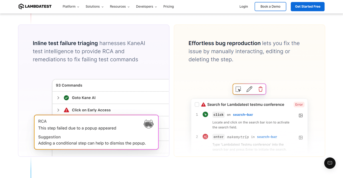The height and width of the screenshot is (178, 343).
Task: Click the Login link
Action: click(x=244, y=7)
